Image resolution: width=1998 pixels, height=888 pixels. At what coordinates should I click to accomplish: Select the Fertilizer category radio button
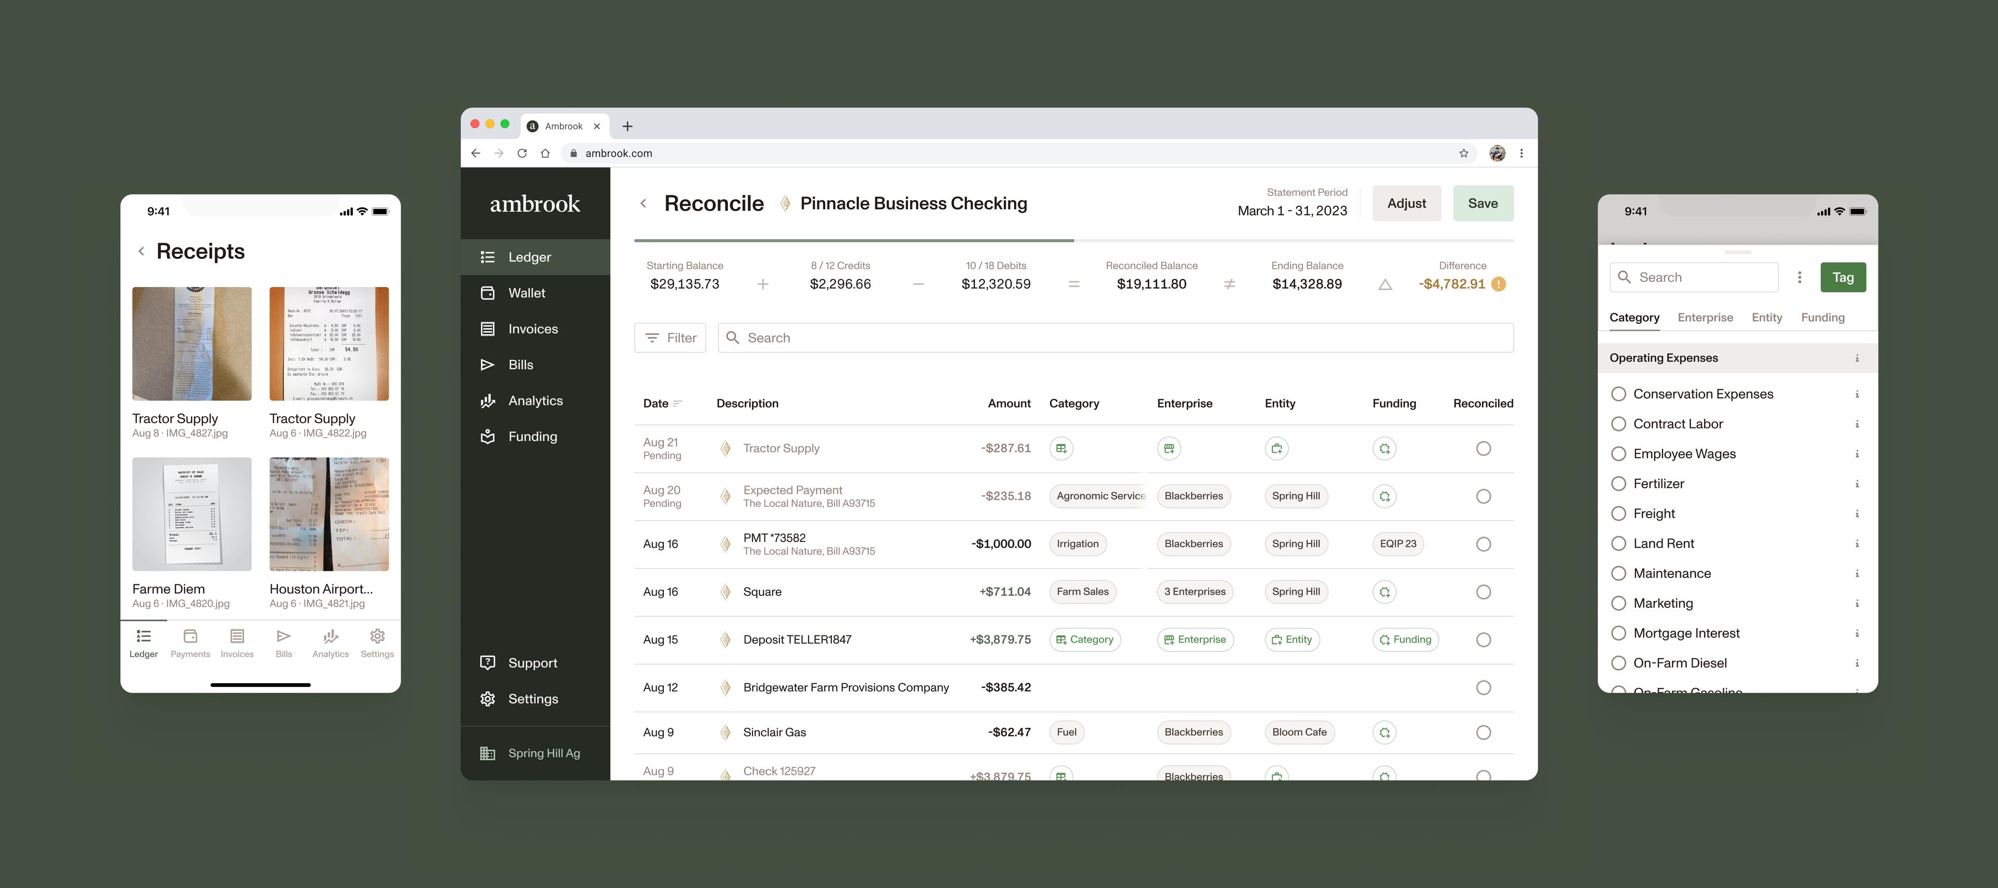click(1618, 484)
